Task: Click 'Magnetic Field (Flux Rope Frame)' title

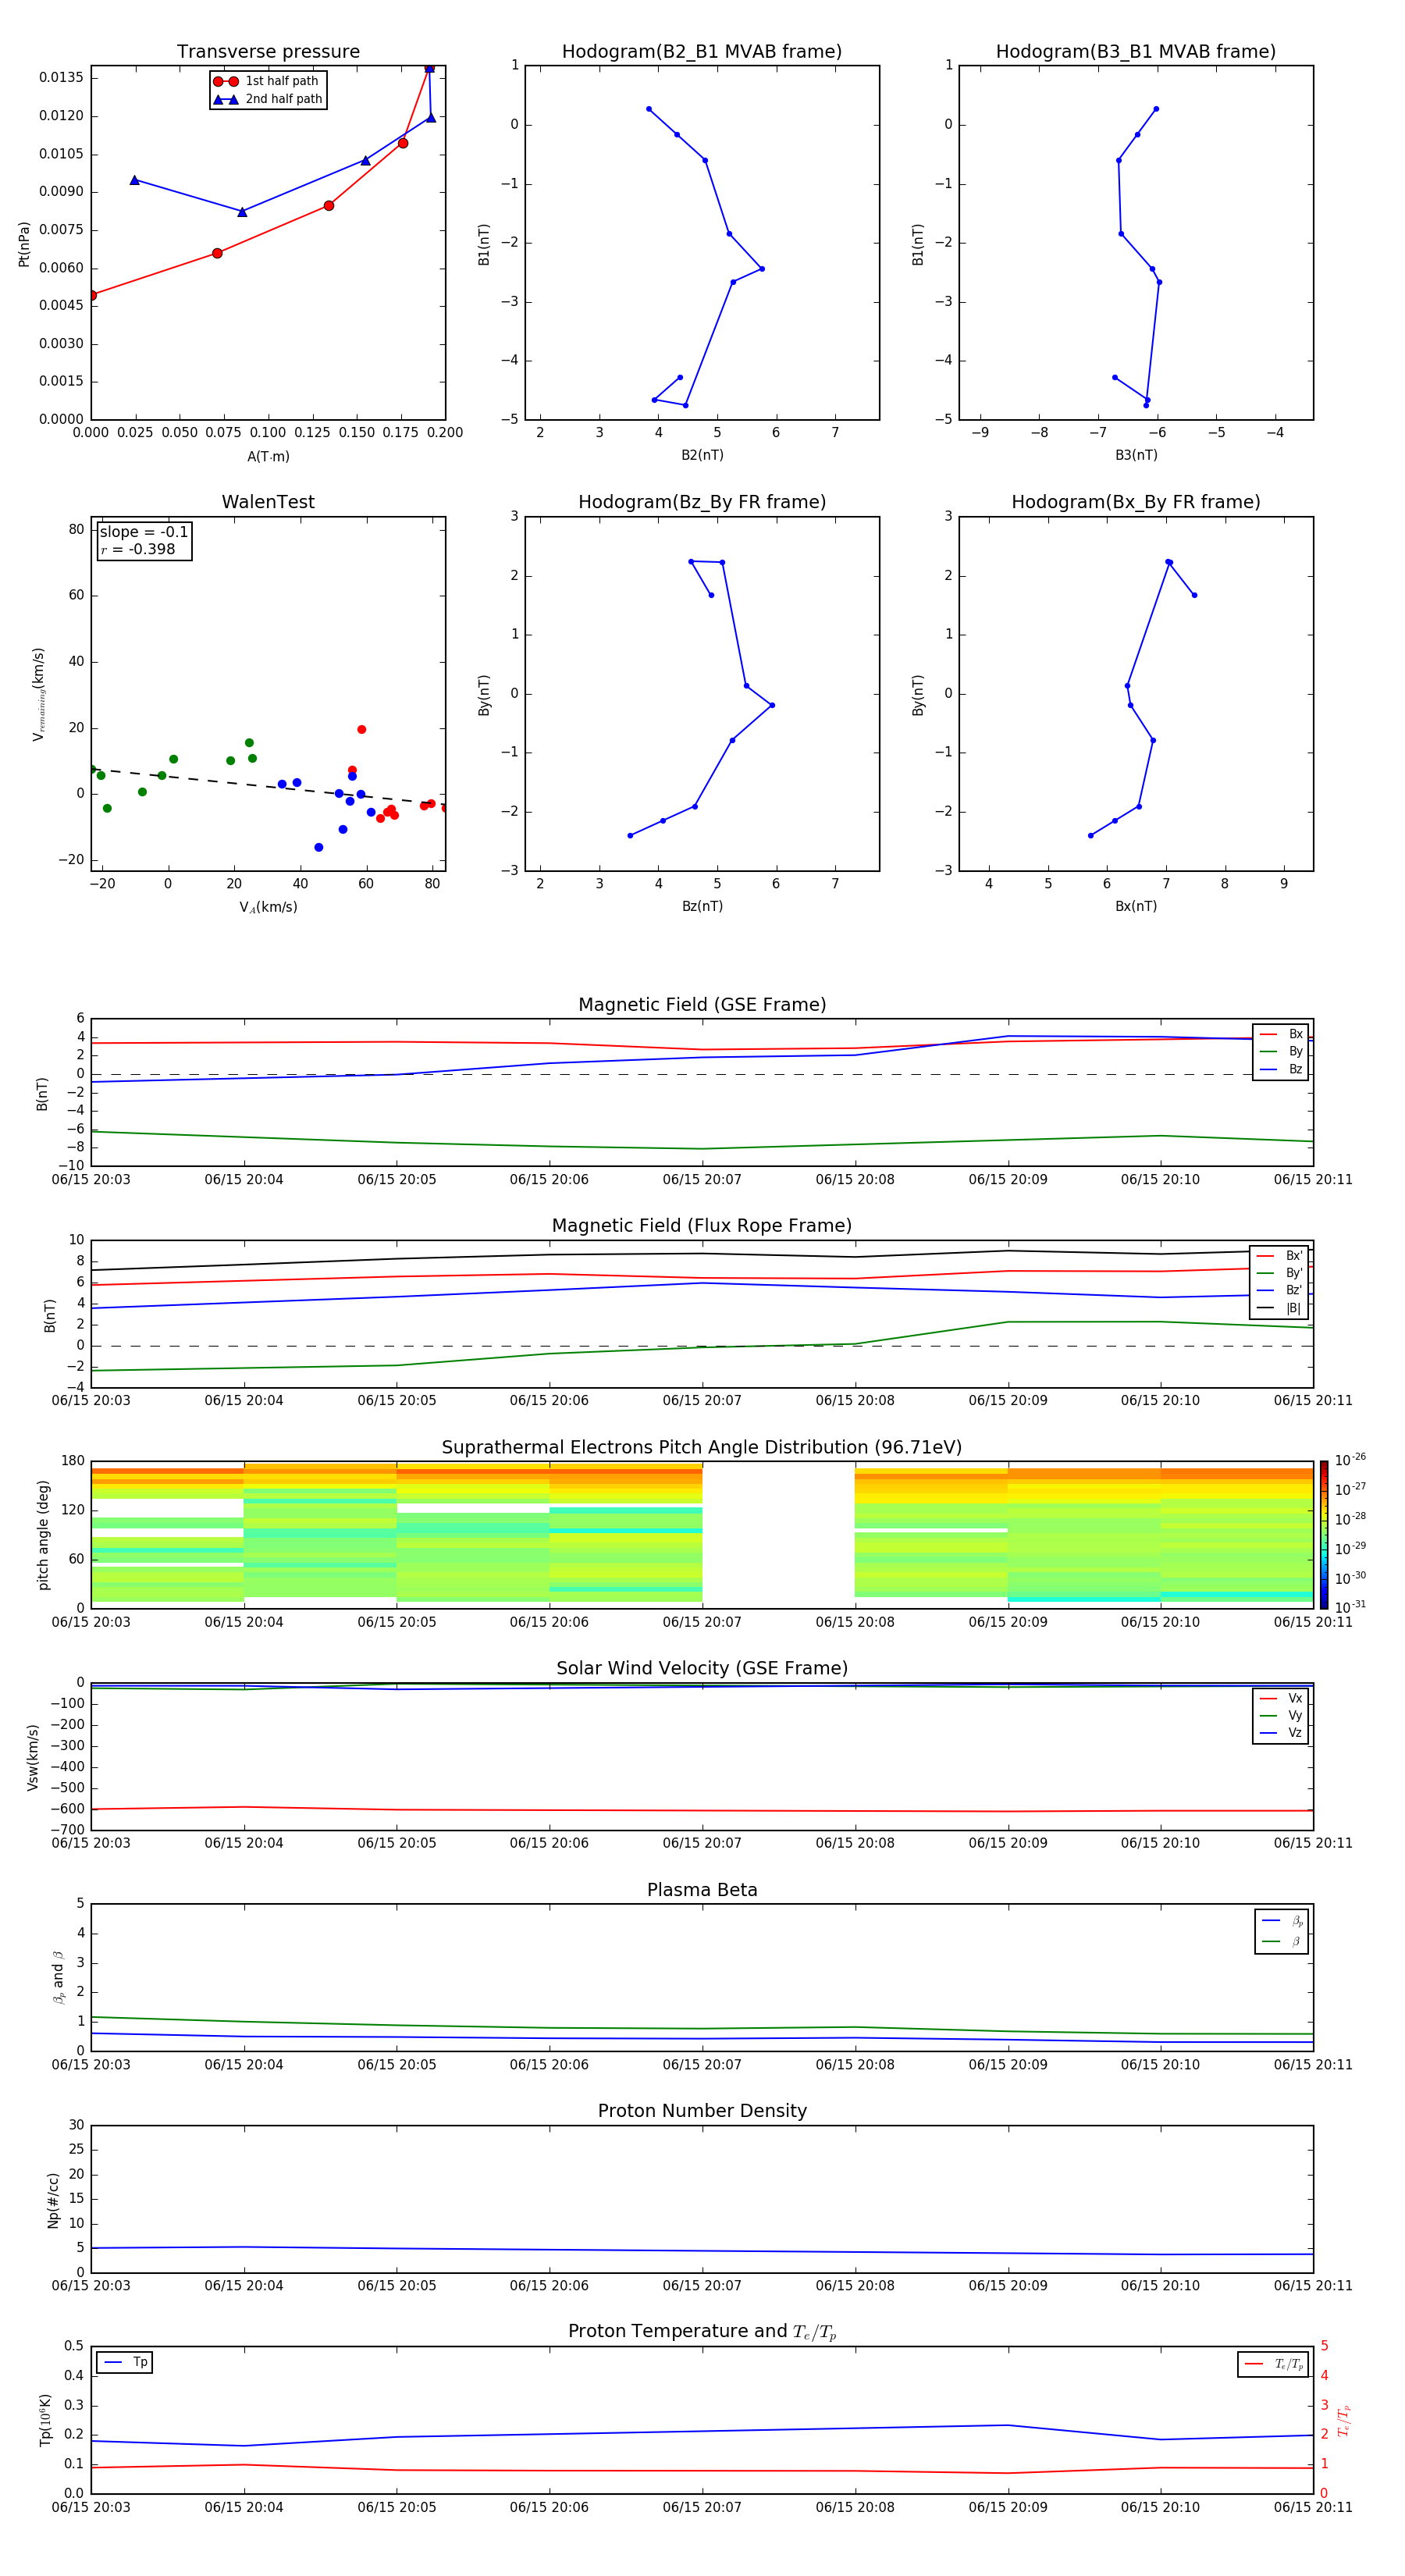Action: [702, 1226]
